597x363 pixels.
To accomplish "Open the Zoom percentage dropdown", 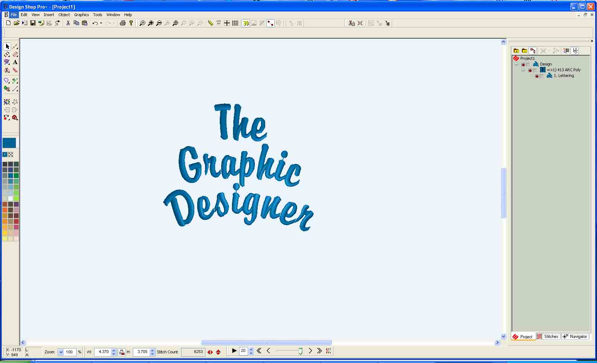I will pyautogui.click(x=61, y=352).
